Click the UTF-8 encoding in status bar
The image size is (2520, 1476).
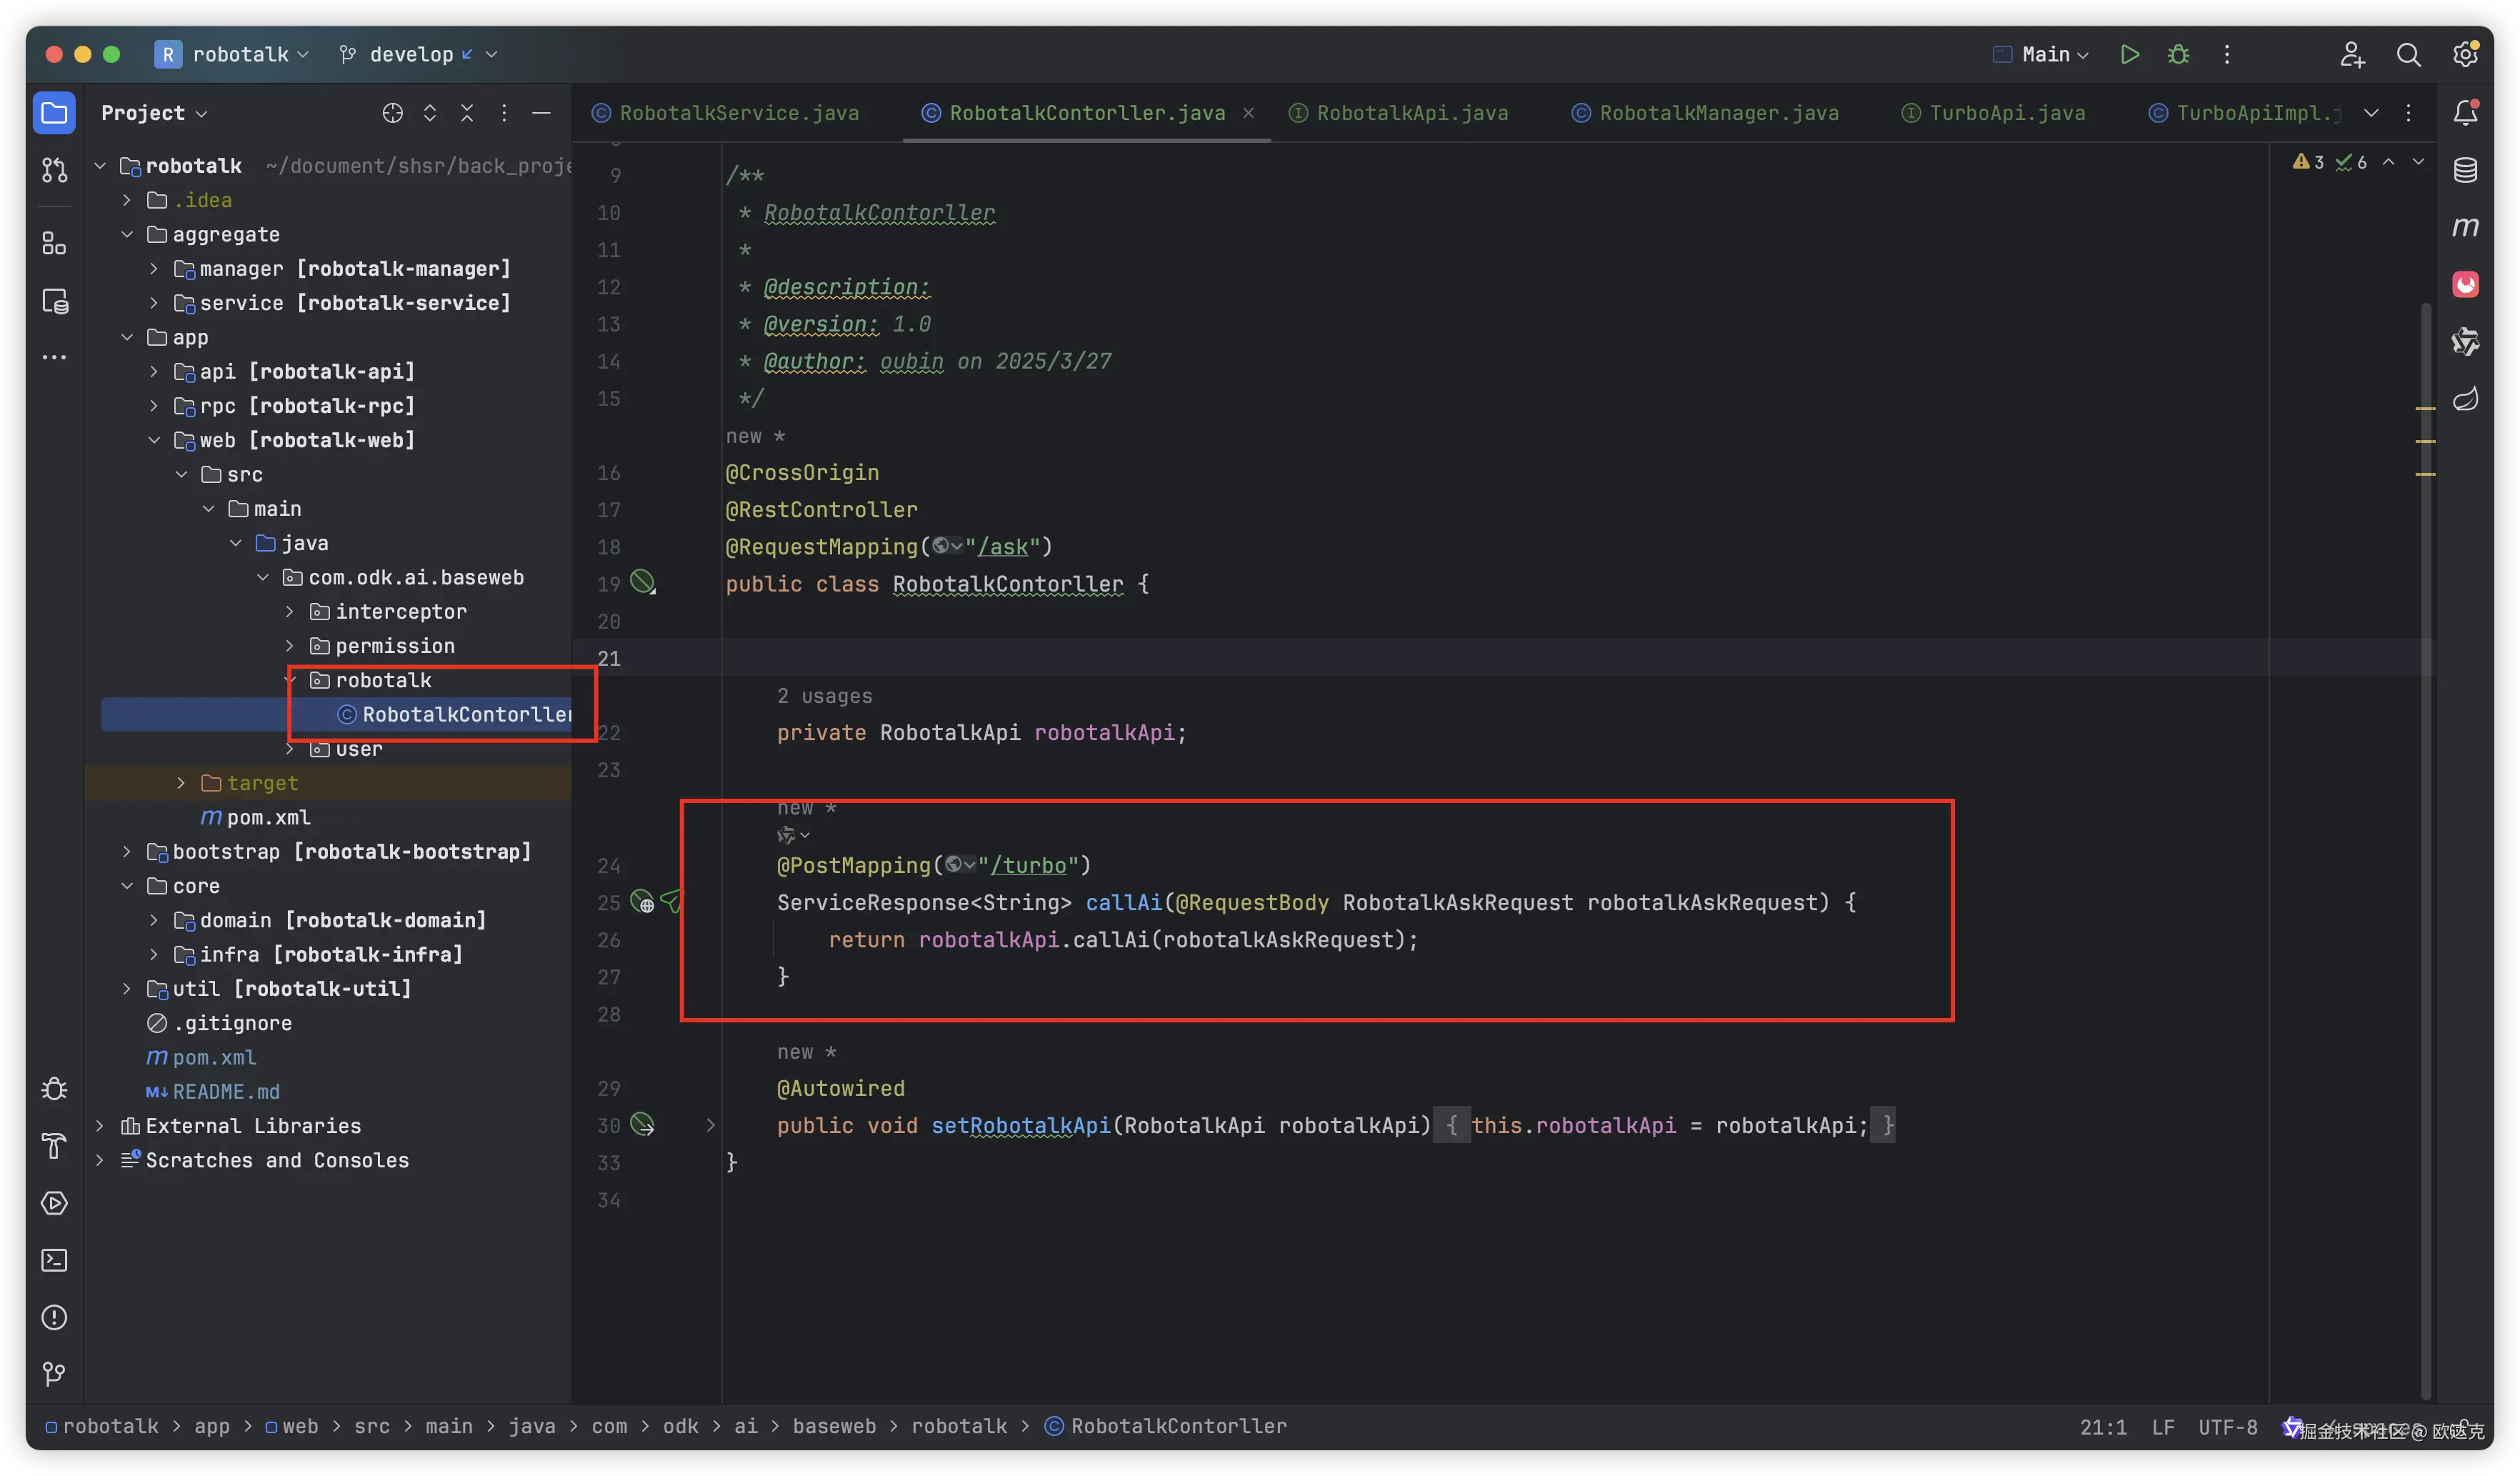2227,1427
